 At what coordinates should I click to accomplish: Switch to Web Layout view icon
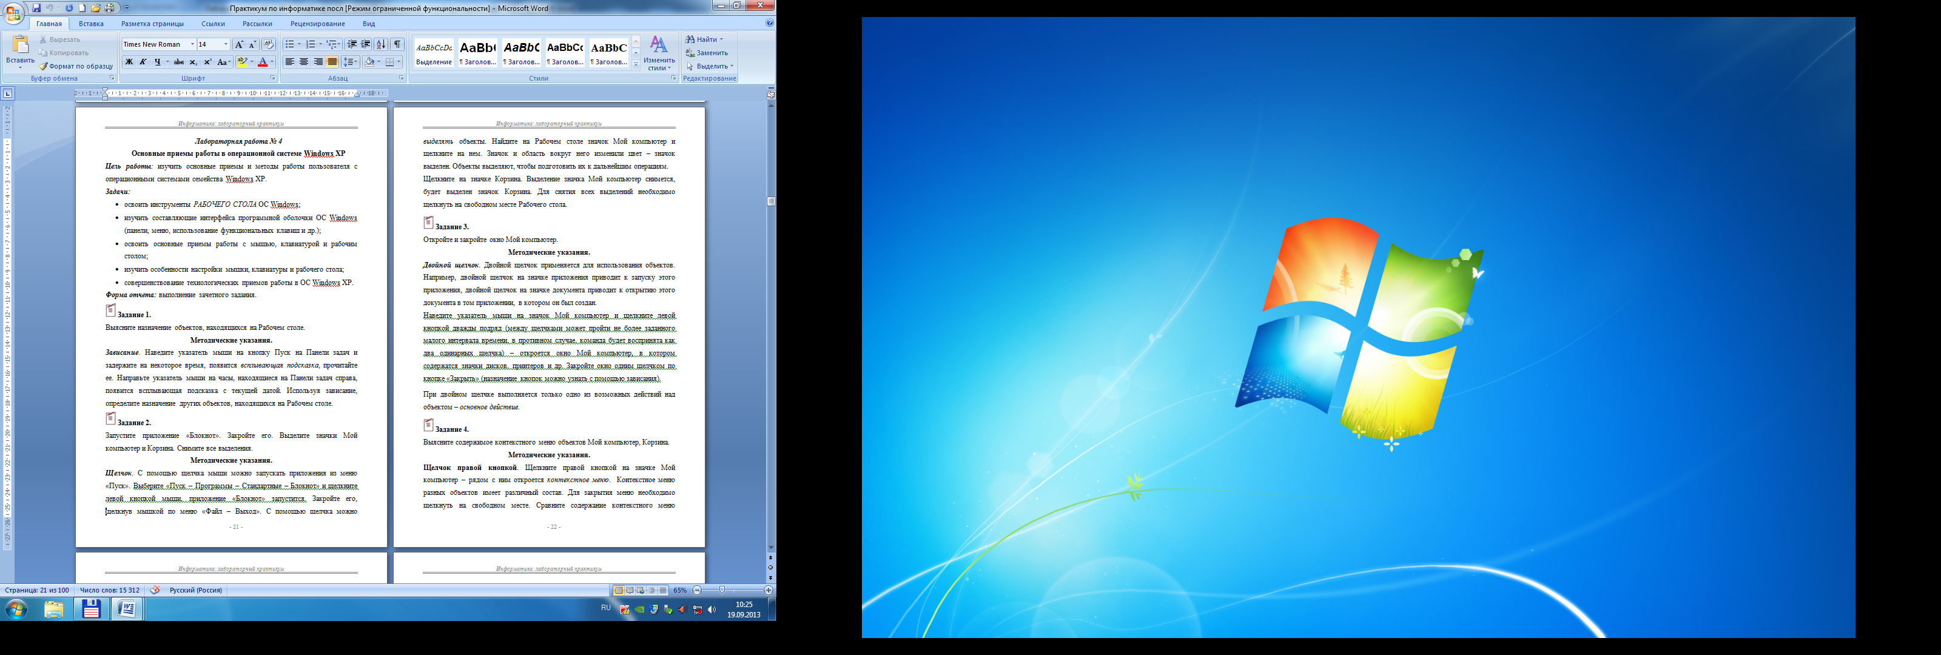tap(641, 590)
